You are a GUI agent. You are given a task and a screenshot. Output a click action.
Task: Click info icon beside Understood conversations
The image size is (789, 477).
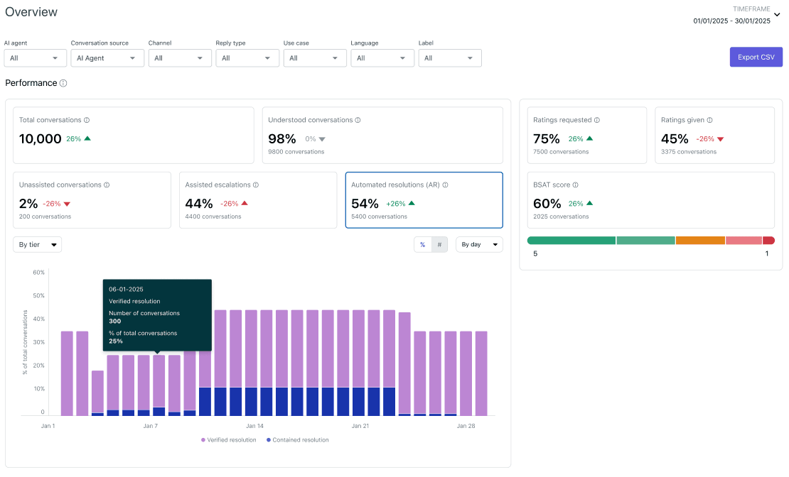click(x=358, y=120)
